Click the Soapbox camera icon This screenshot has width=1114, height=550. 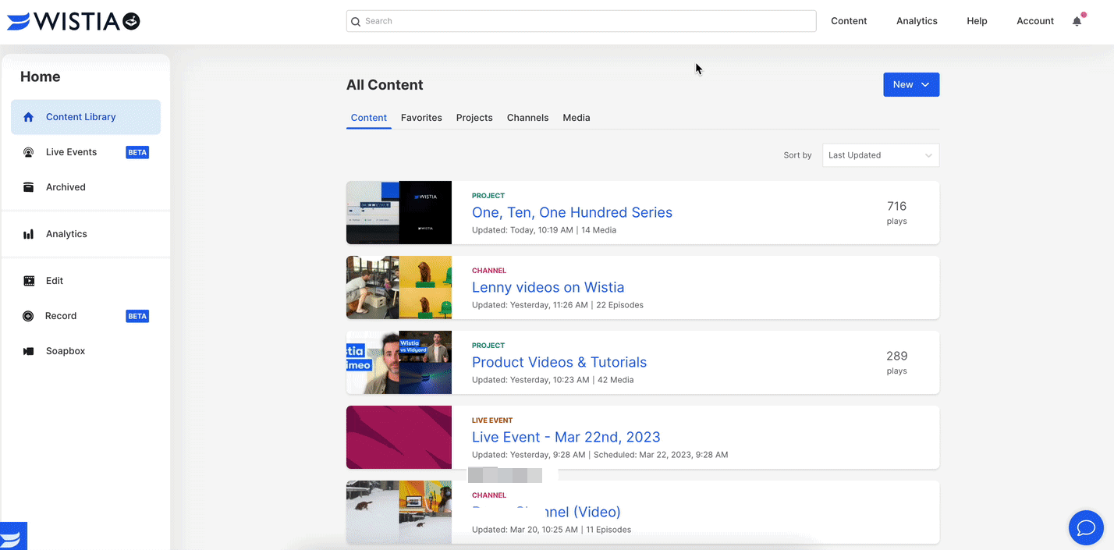[29, 351]
